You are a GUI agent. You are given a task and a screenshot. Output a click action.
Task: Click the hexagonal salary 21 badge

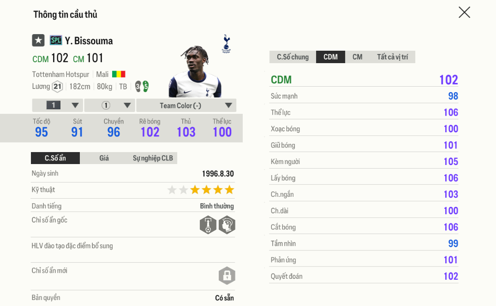(x=57, y=86)
